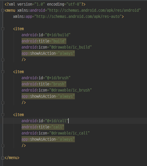
Task: Place cursor on android:id="@+id/build"
Action: pyautogui.click(x=46, y=35)
